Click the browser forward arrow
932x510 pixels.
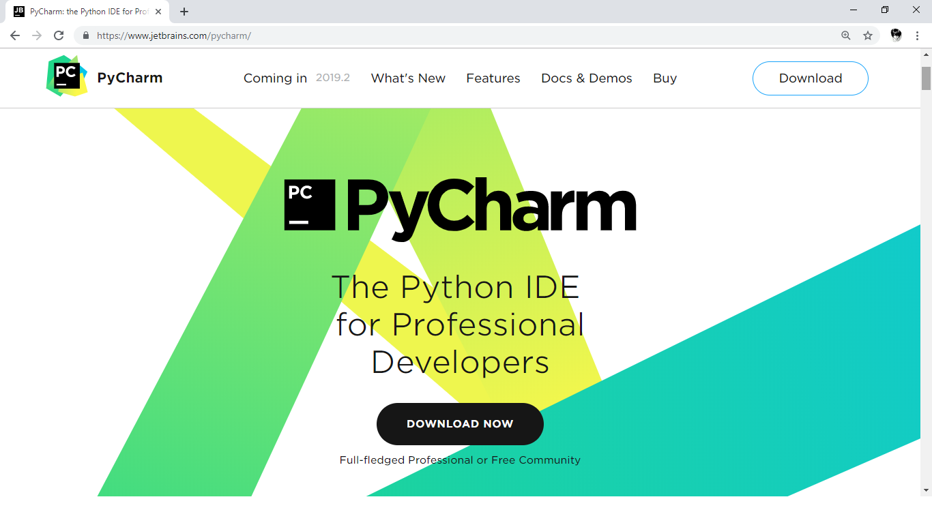click(x=37, y=35)
